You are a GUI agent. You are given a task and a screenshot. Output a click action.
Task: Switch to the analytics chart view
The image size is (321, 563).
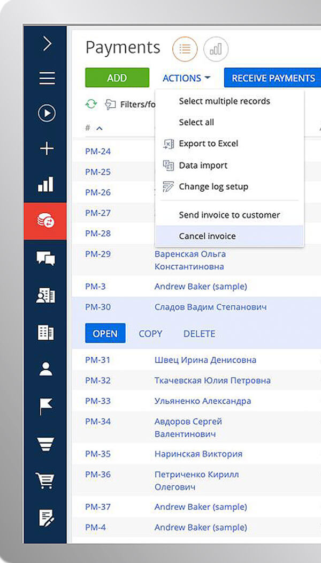(x=216, y=49)
